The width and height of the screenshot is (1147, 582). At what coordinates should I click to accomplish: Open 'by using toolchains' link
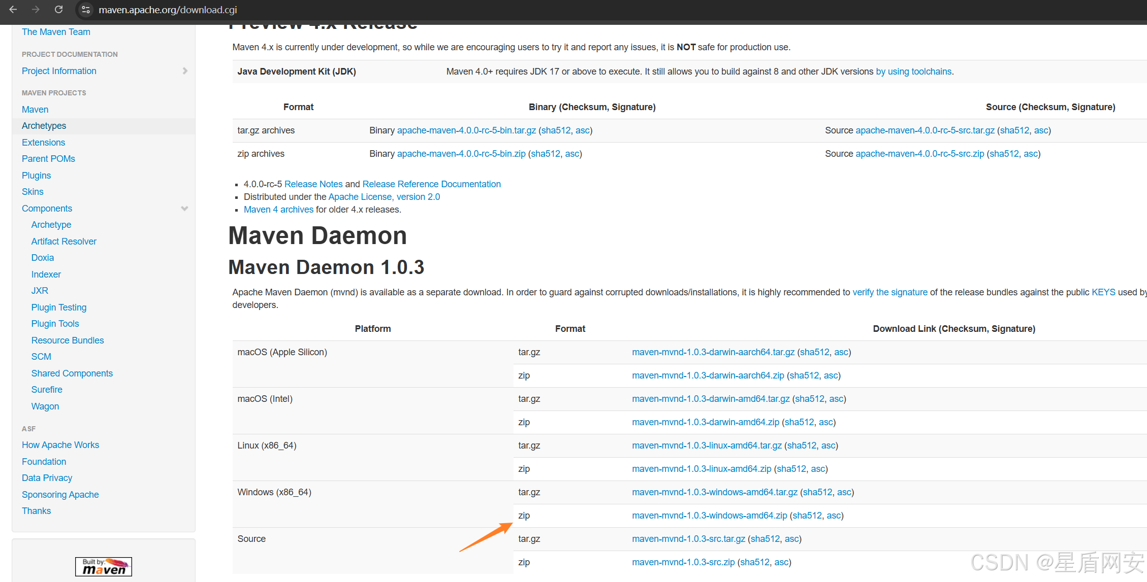pos(913,72)
